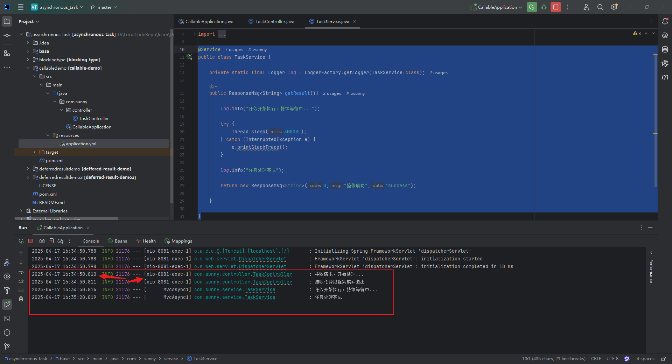672x364 pixels.
Task: Open the Services tool window
Action: click(x=7, y=276)
